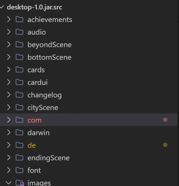Image resolution: width=179 pixels, height=186 pixels.
Task: Expand the bottomScene folder chevron
Action: tap(9, 57)
